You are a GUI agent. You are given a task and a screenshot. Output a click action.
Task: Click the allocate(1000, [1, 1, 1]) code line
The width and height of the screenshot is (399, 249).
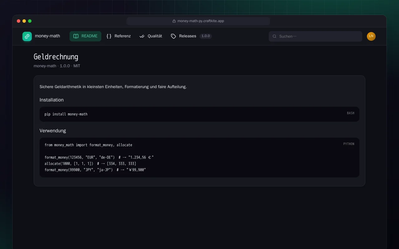pos(90,164)
